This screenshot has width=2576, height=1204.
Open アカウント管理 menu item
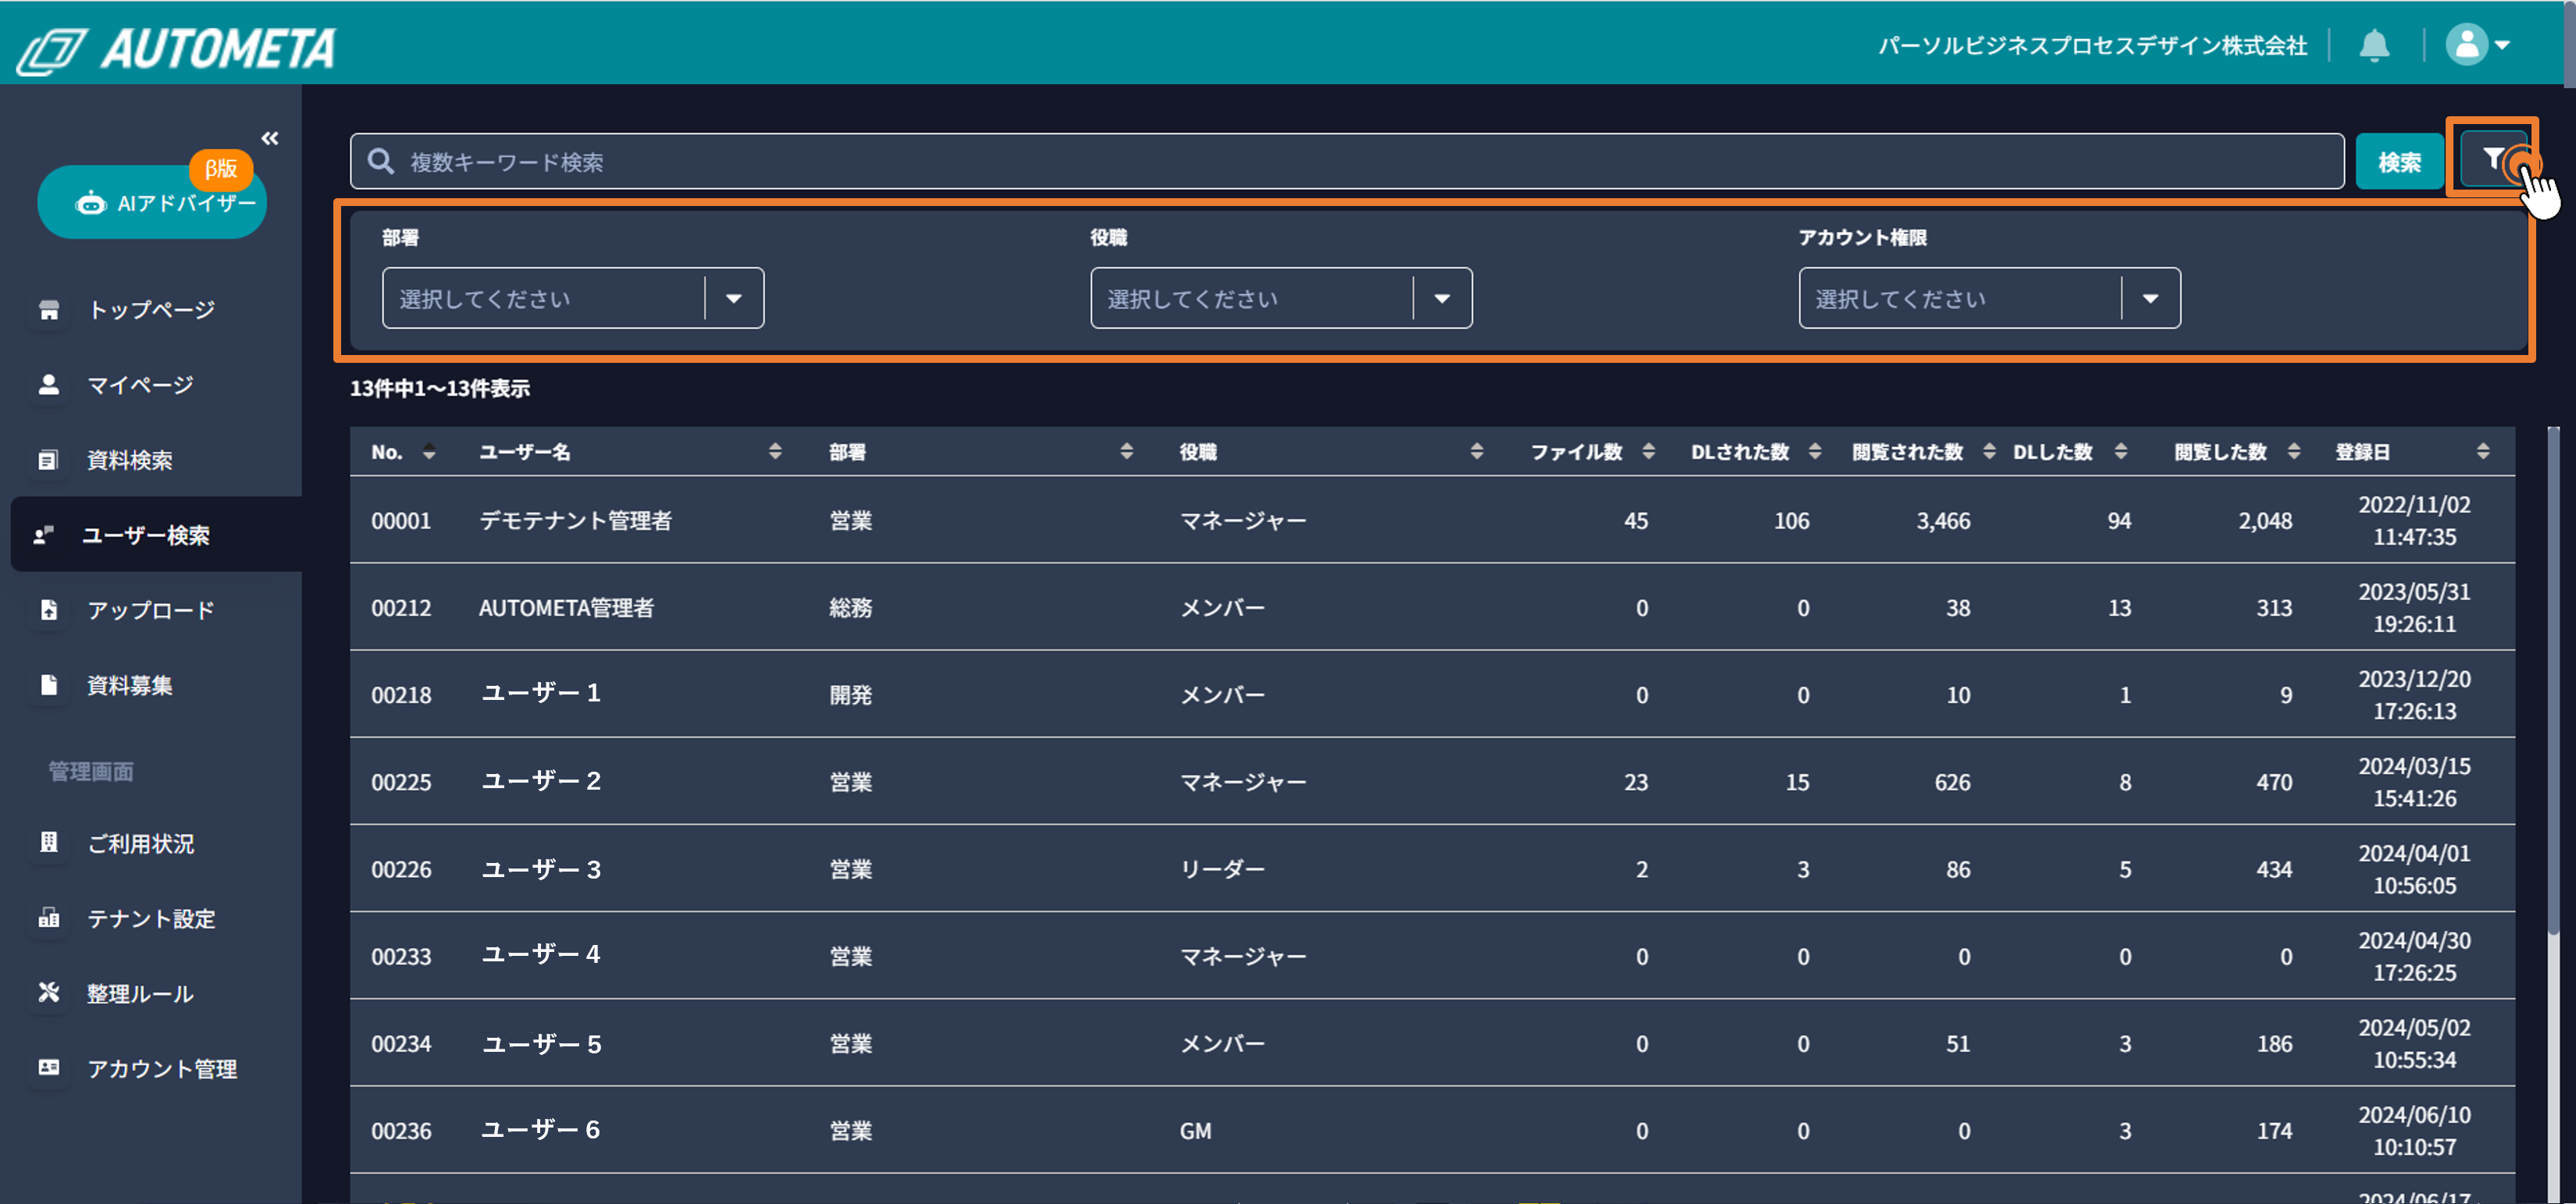pos(163,1068)
